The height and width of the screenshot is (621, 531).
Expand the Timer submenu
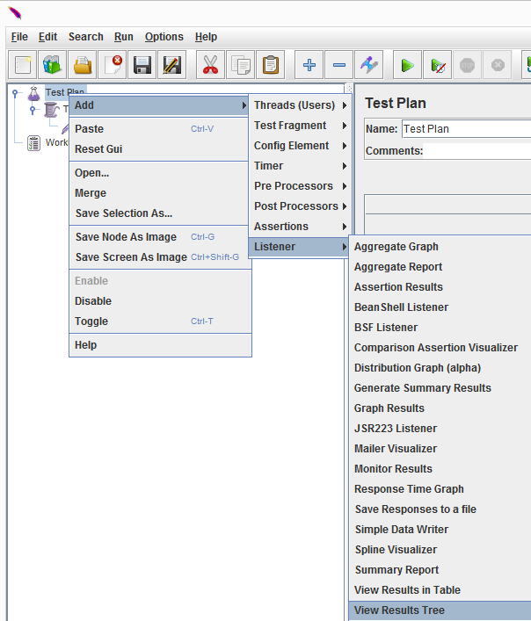[301, 166]
